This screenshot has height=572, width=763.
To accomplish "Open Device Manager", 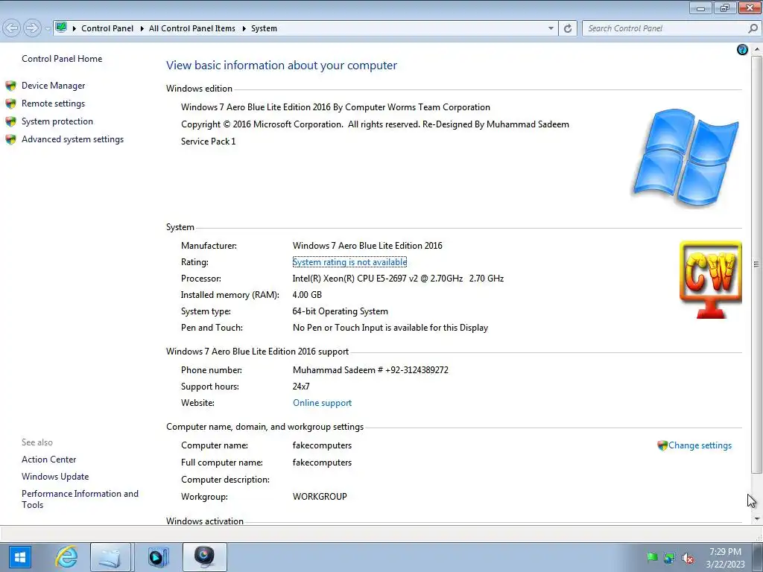I will click(x=53, y=86).
